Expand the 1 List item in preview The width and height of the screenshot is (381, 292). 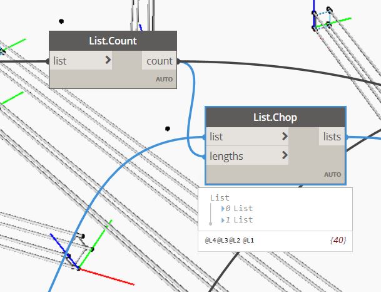pos(223,220)
